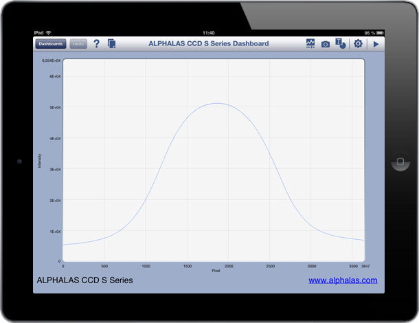This screenshot has width=419, height=323.
Task: Open the signal chart settings icon
Action: click(x=310, y=44)
